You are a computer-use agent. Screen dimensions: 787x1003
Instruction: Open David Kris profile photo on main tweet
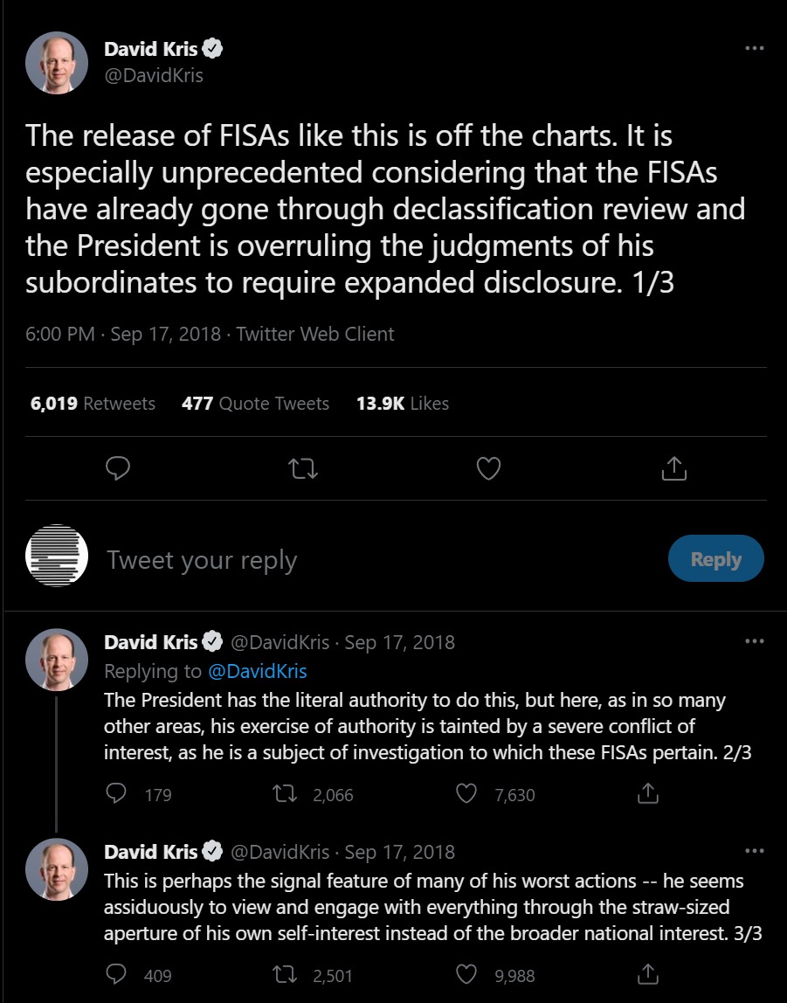(x=57, y=62)
